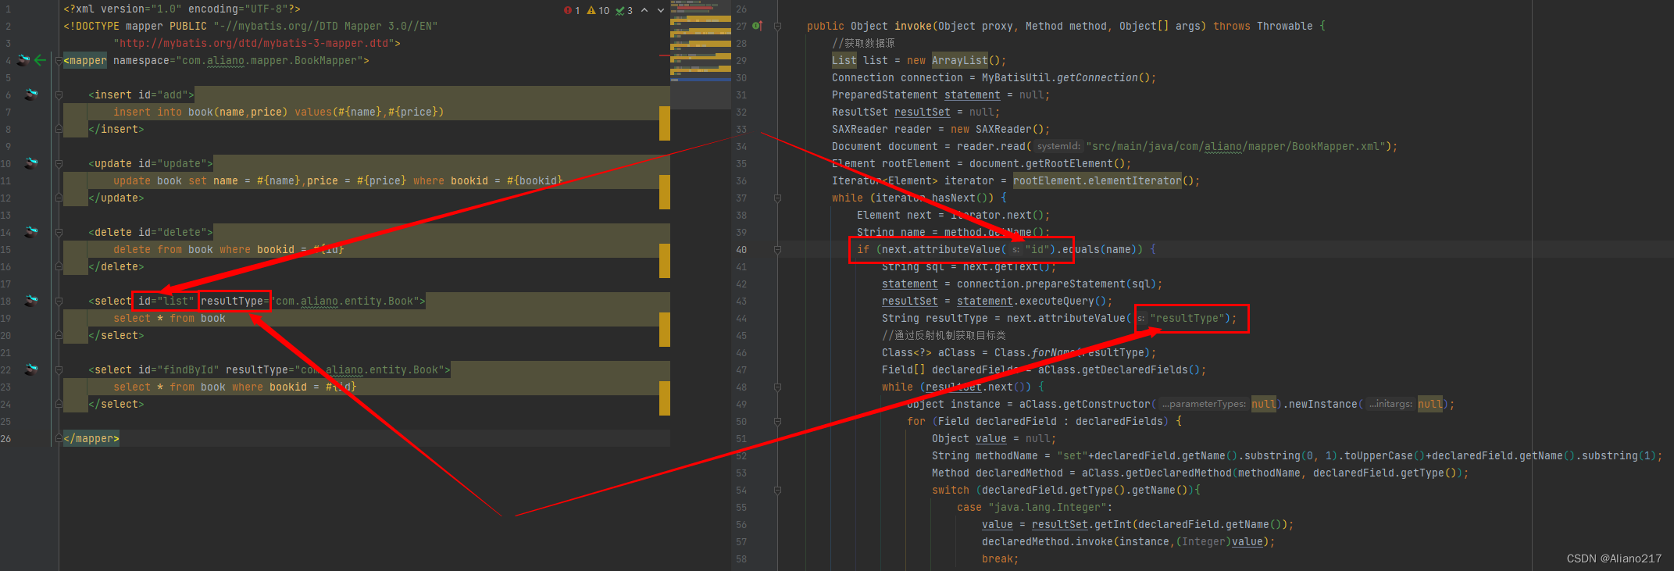This screenshot has width=1674, height=571.
Task: Click the implements-method gutter icon on the invoke line
Action: coord(757,26)
